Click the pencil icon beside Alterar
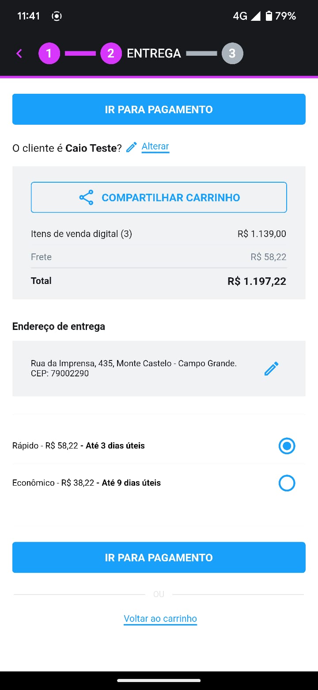Screen dimensions: 318x690 [131, 147]
